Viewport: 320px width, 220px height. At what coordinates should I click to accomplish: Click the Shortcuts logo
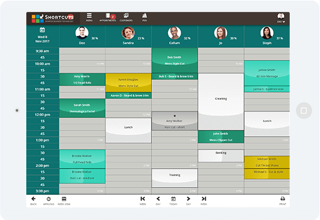pyautogui.click(x=53, y=18)
